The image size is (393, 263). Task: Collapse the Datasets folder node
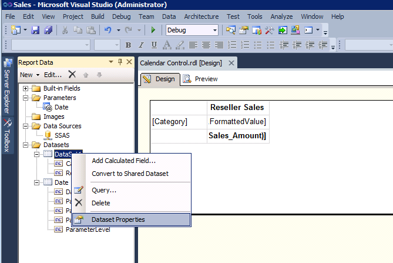click(x=26, y=145)
